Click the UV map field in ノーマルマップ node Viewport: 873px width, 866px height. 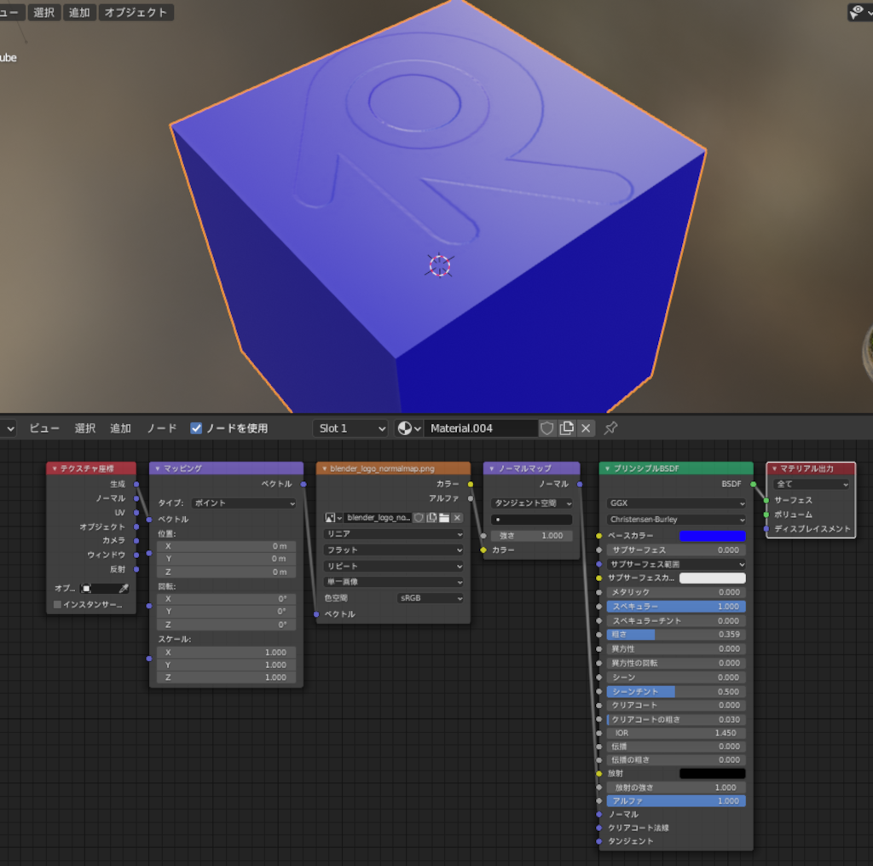(x=532, y=520)
